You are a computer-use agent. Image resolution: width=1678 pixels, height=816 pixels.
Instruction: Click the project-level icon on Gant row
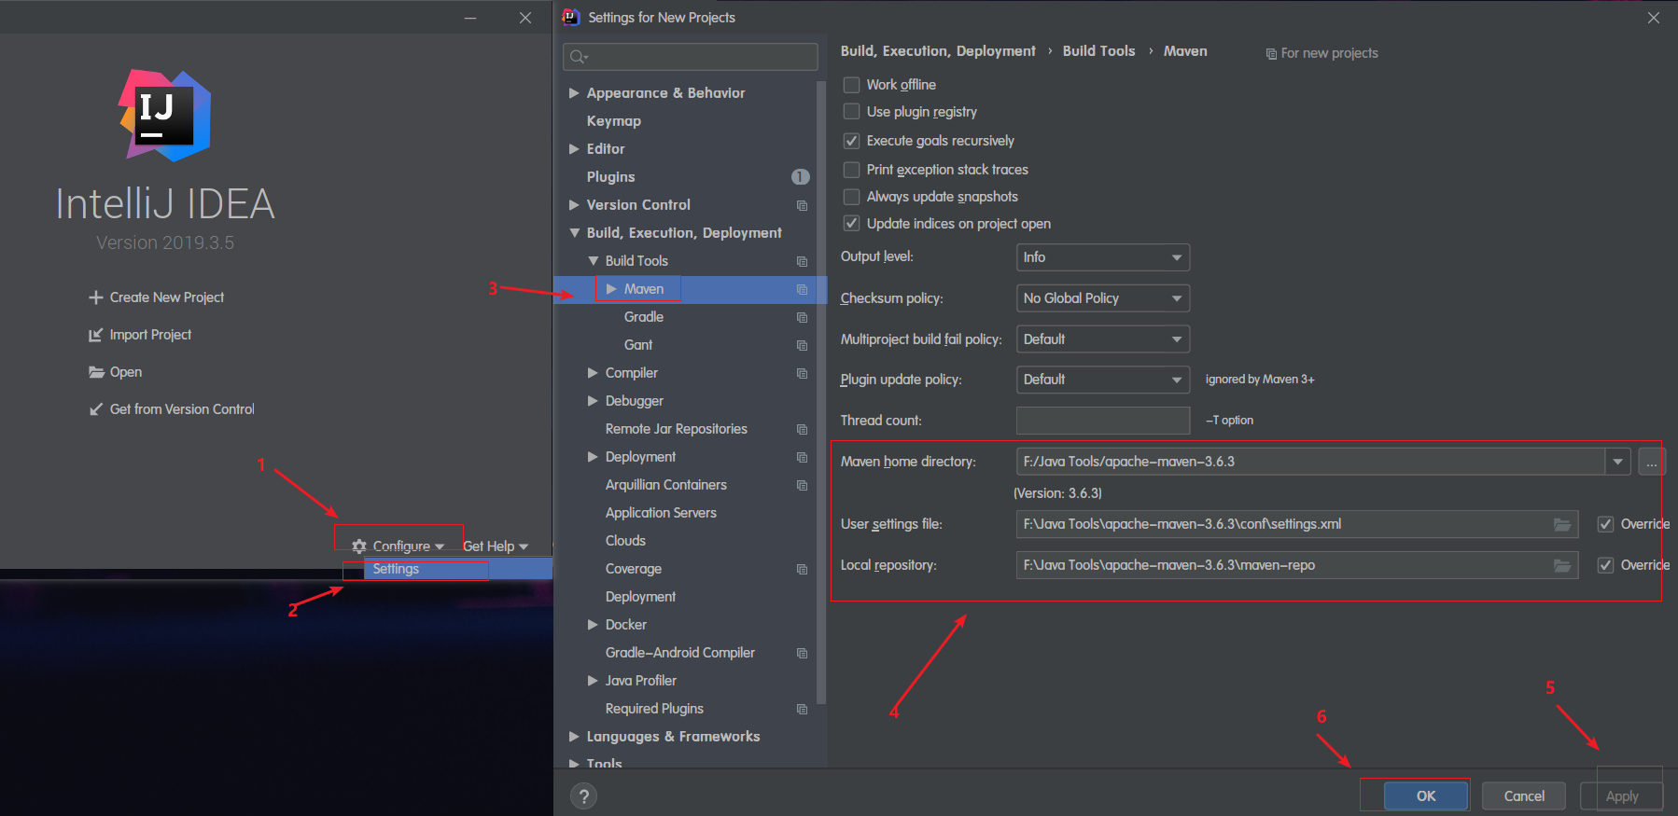[802, 345]
